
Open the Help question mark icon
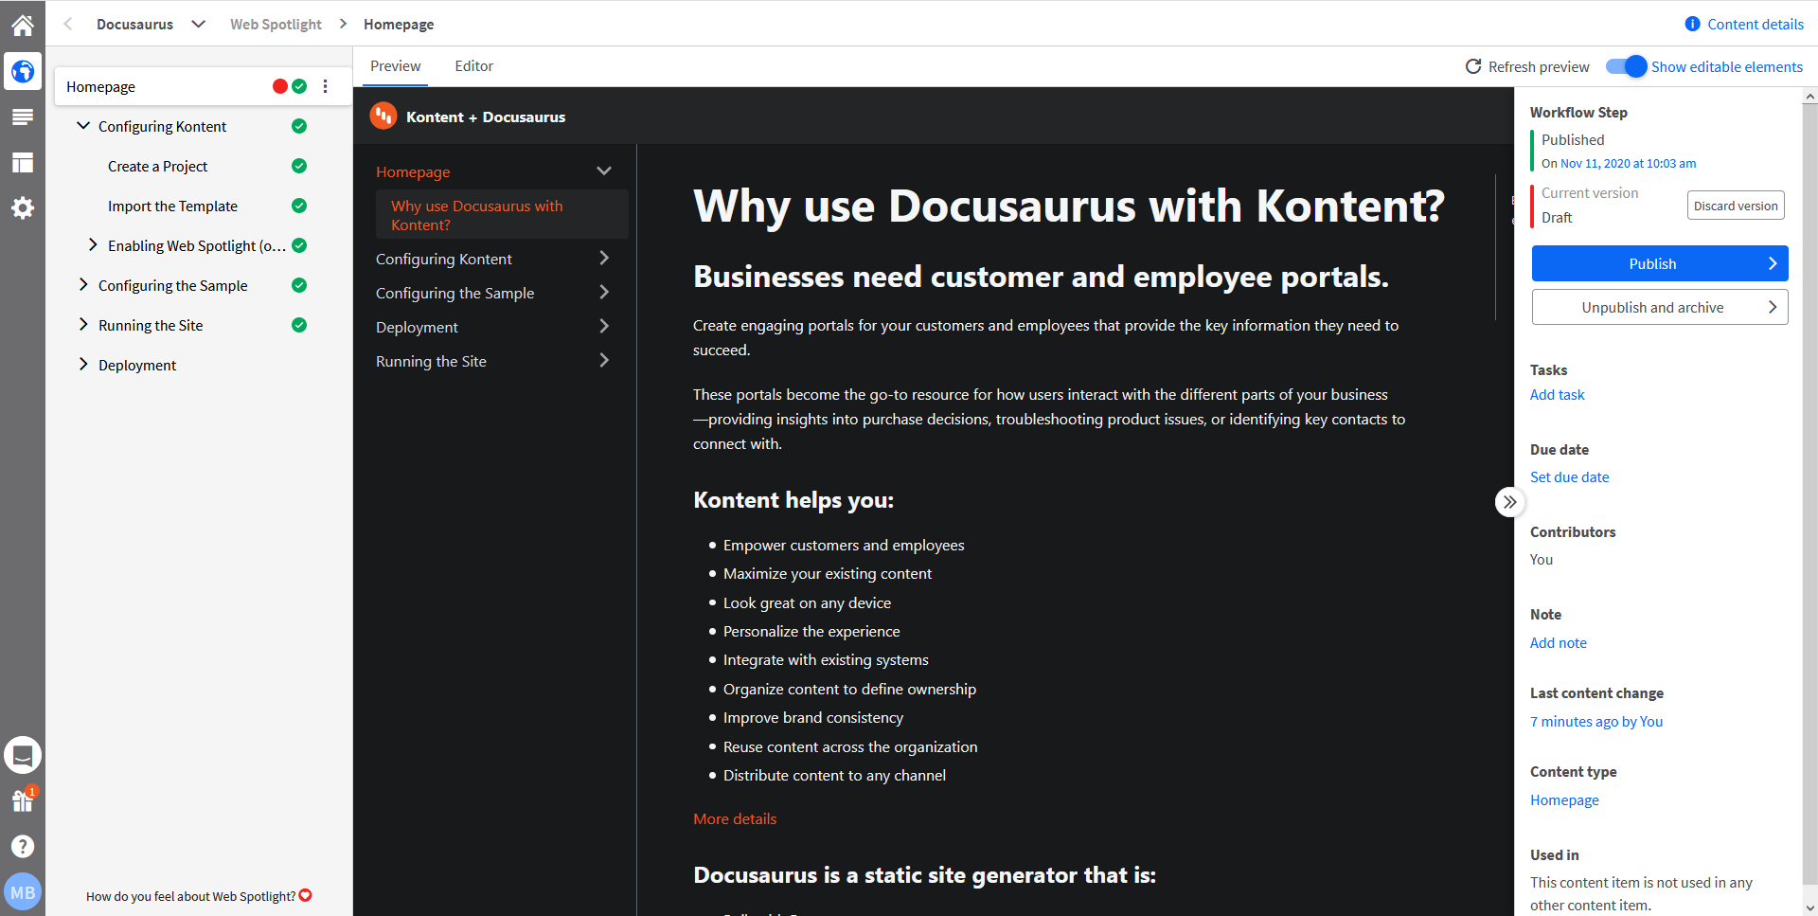23,846
